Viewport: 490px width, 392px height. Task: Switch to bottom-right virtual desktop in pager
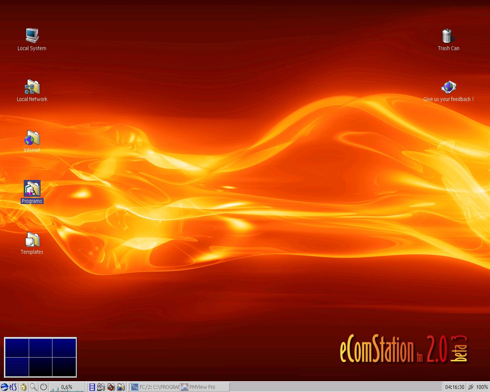64,367
